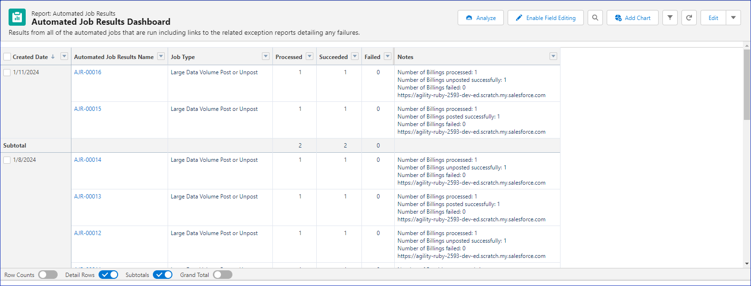The width and height of the screenshot is (751, 286).
Task: Open the Notes column dropdown
Action: click(553, 57)
